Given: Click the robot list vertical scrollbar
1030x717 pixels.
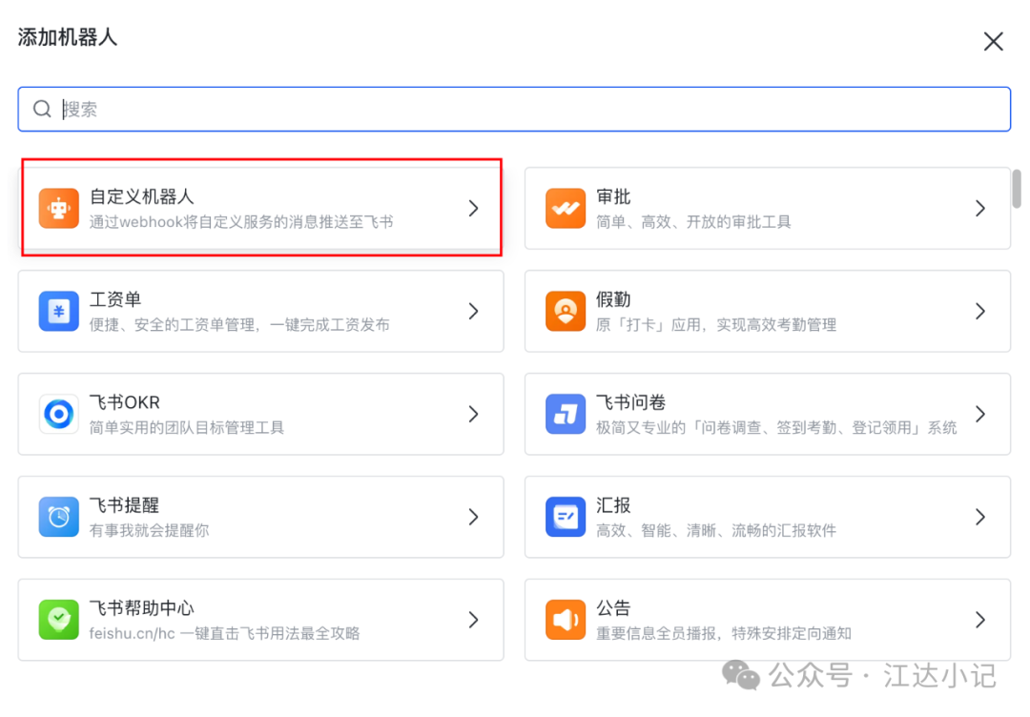Looking at the screenshot, I should (x=1017, y=189).
